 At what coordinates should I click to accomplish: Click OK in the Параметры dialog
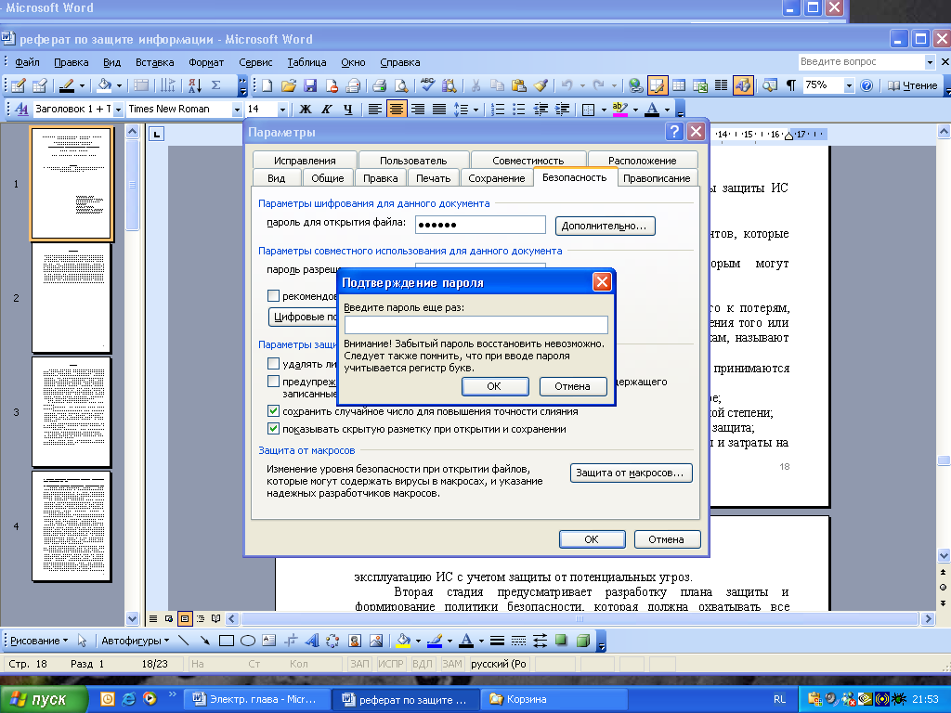coord(592,539)
